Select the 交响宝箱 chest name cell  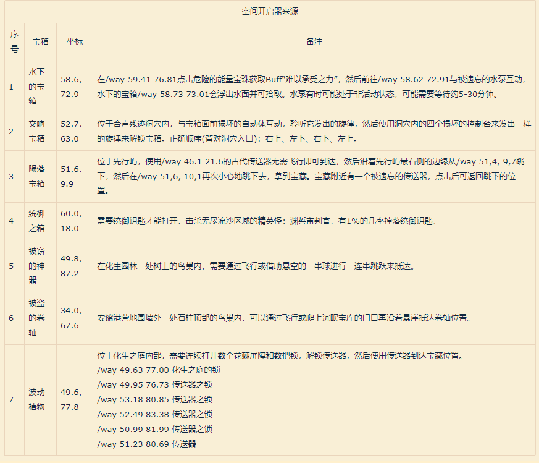click(36, 131)
